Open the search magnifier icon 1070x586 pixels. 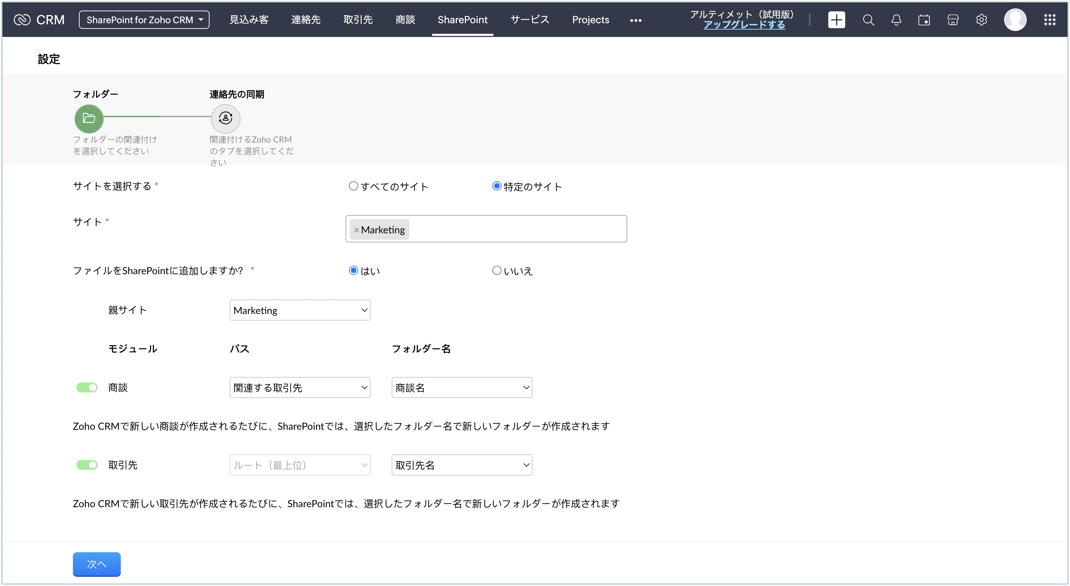(868, 19)
